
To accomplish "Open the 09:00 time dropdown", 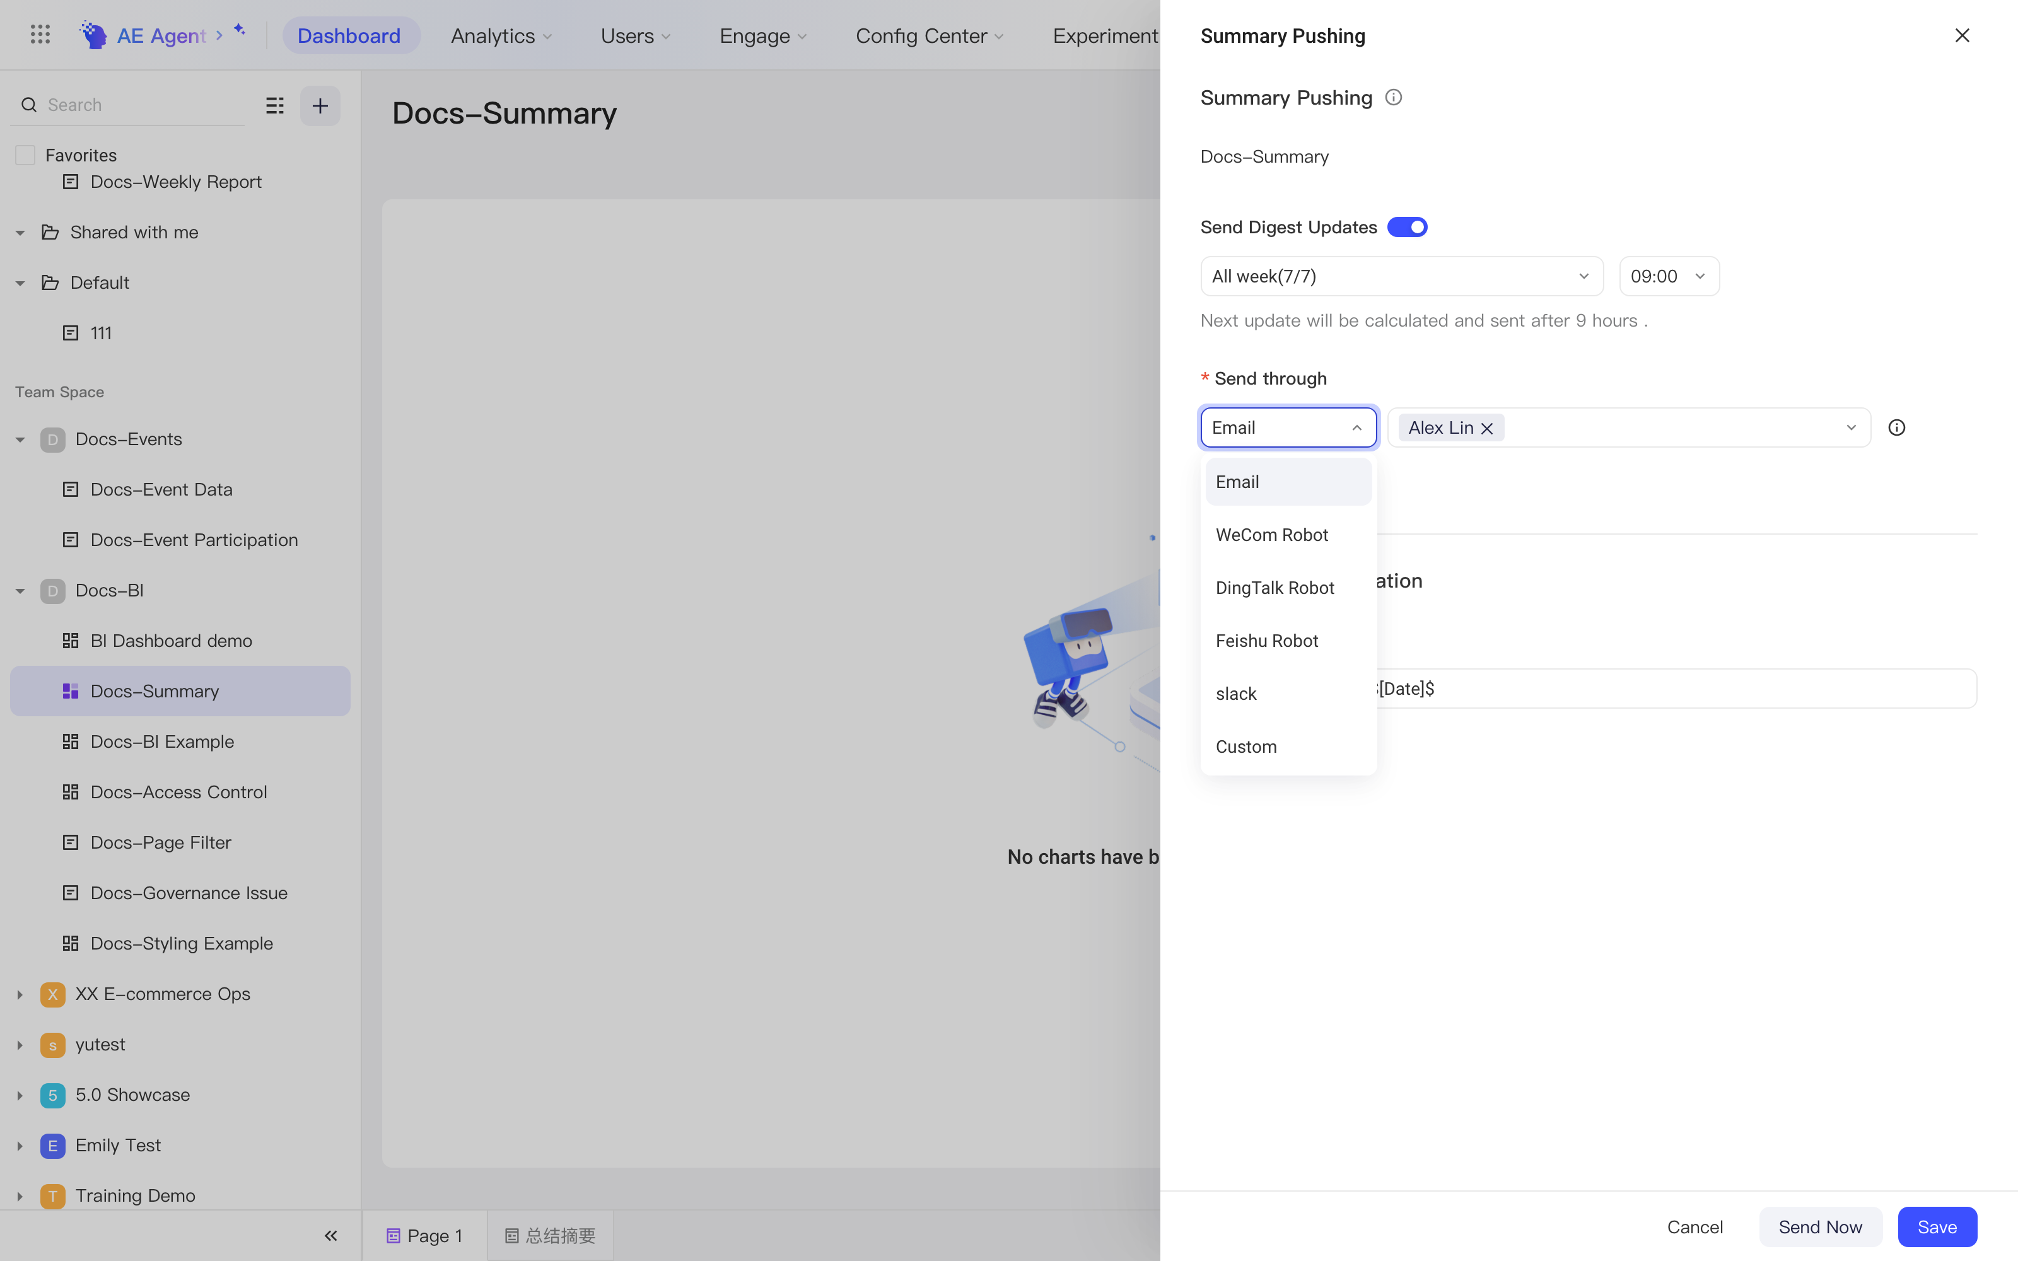I will pyautogui.click(x=1669, y=276).
